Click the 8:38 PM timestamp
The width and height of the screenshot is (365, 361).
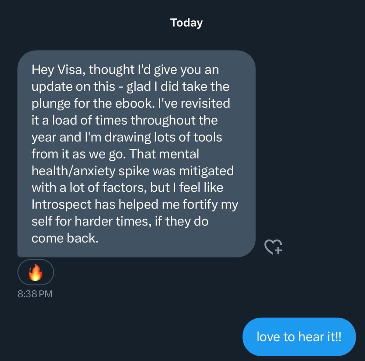tap(35, 294)
